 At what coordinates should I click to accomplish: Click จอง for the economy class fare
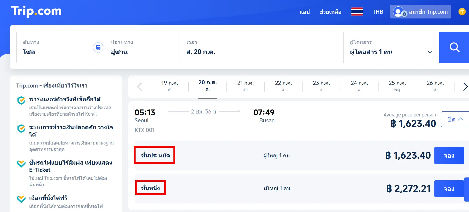[x=449, y=155]
